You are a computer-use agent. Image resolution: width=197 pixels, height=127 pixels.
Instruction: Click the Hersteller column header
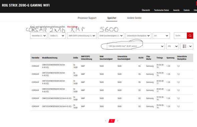point(35,58)
